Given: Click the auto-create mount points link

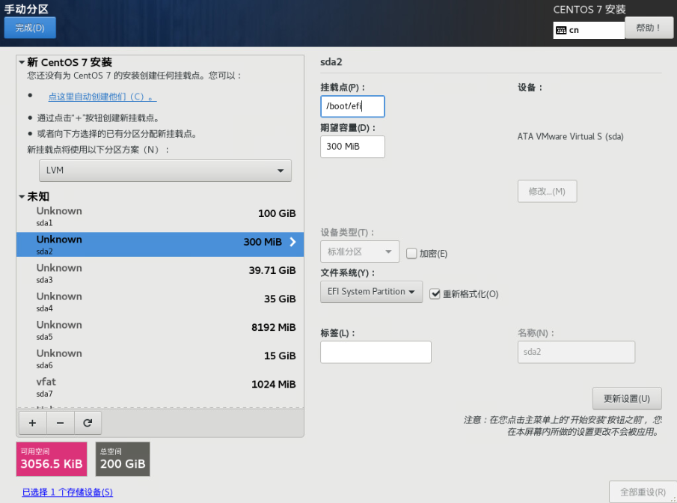Looking at the screenshot, I should 102,97.
